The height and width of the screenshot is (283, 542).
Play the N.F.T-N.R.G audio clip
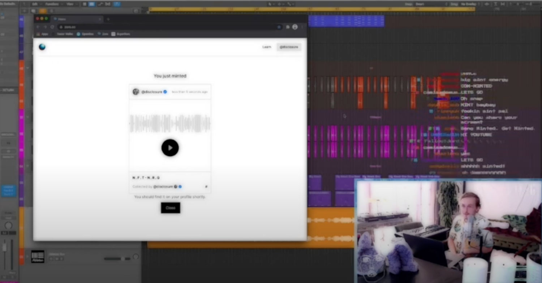pos(170,148)
